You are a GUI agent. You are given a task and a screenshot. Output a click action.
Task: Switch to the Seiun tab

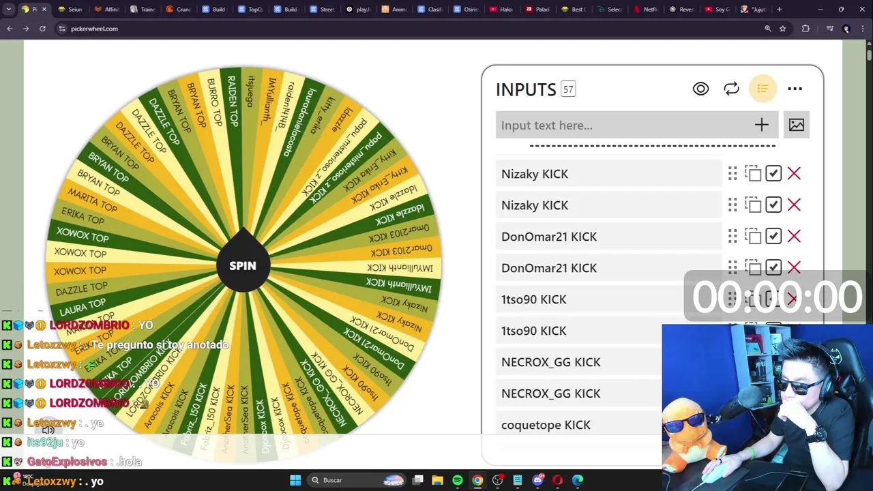pyautogui.click(x=70, y=10)
